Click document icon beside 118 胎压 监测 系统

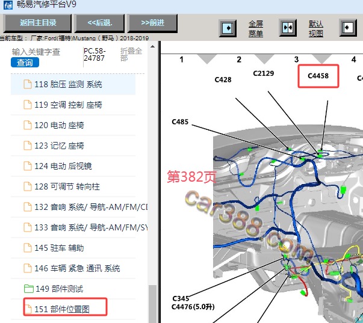pos(28,84)
